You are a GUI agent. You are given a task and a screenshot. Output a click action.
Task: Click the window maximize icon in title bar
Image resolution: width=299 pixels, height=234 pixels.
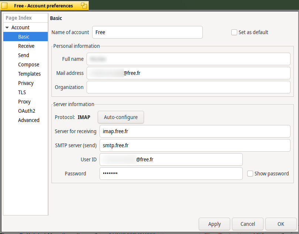[84, 6]
